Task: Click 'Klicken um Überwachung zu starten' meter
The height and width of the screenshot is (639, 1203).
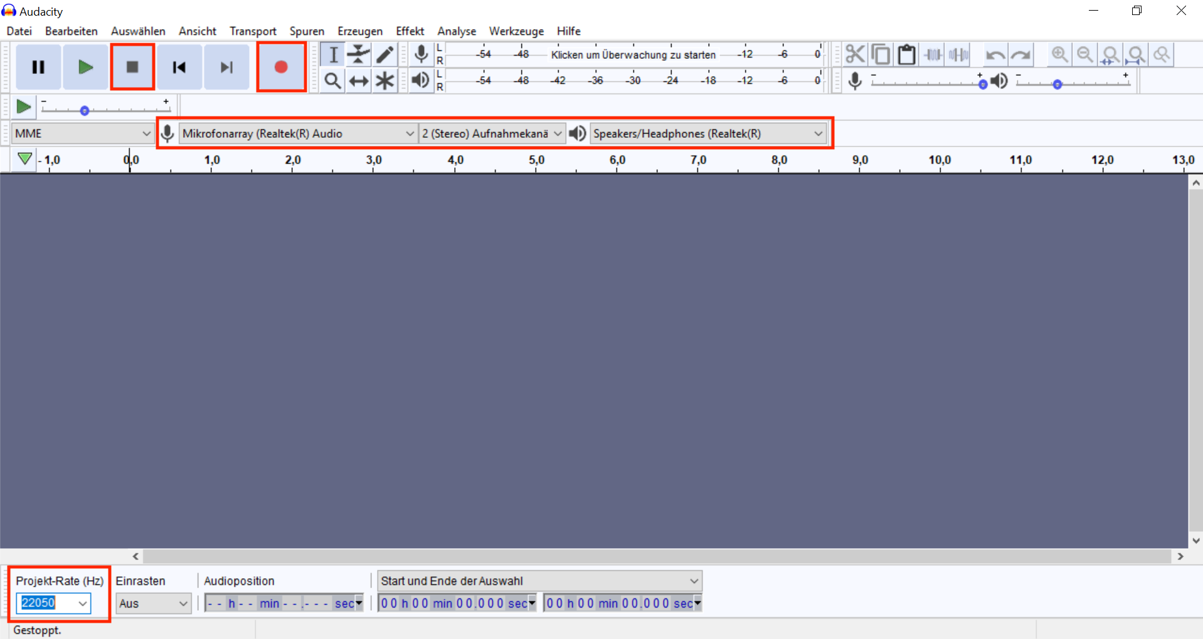Action: click(633, 55)
